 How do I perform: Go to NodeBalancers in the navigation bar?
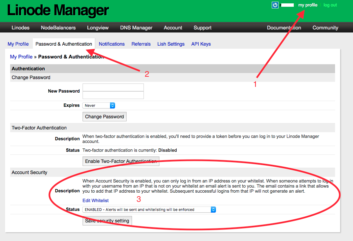[x=58, y=28]
